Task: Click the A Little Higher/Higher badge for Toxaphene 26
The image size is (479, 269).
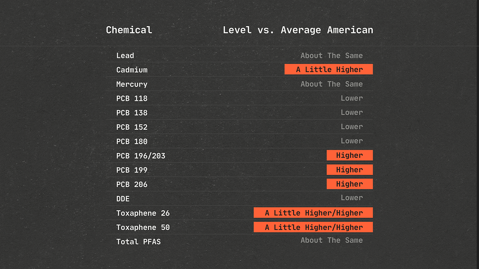Action: tap(313, 212)
